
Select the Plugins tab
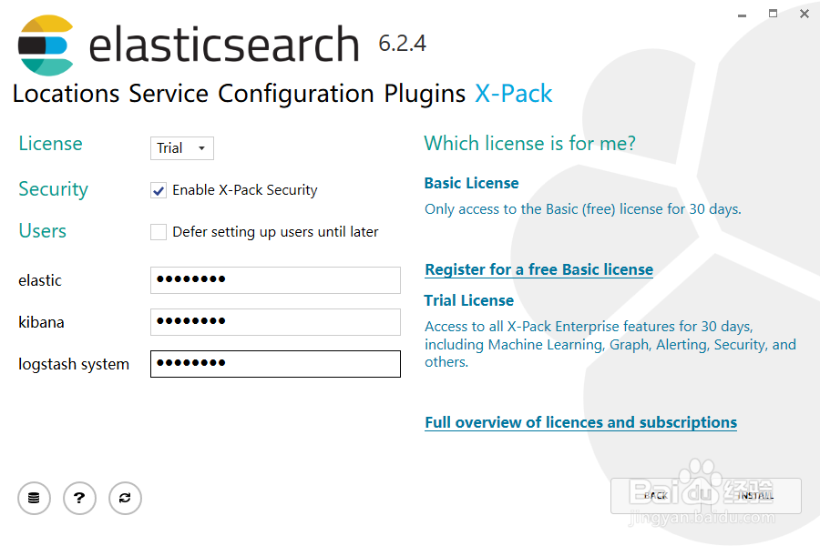[x=424, y=93]
